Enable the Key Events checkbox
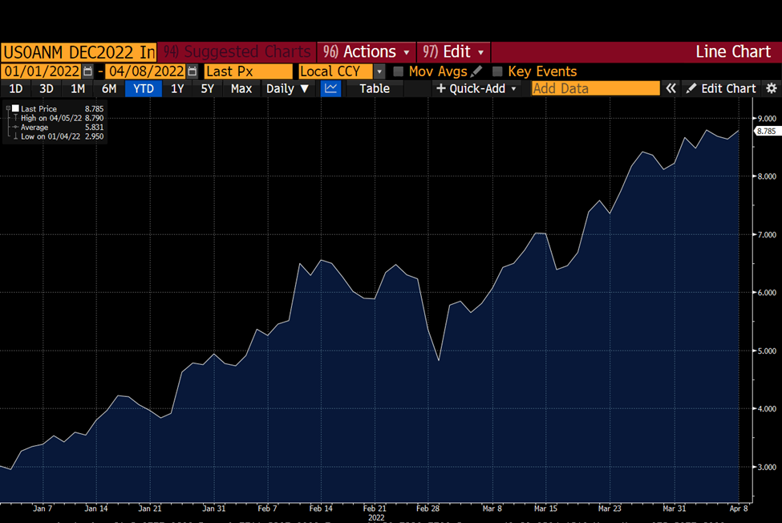This screenshot has width=782, height=523. [x=497, y=71]
